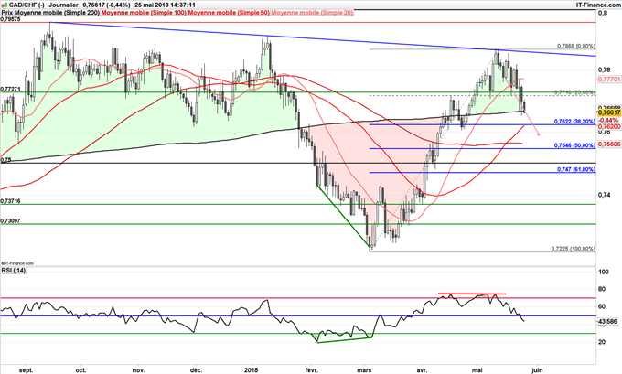Select Prix Moyenne mobile (Simple 200) legend label

tap(51, 13)
